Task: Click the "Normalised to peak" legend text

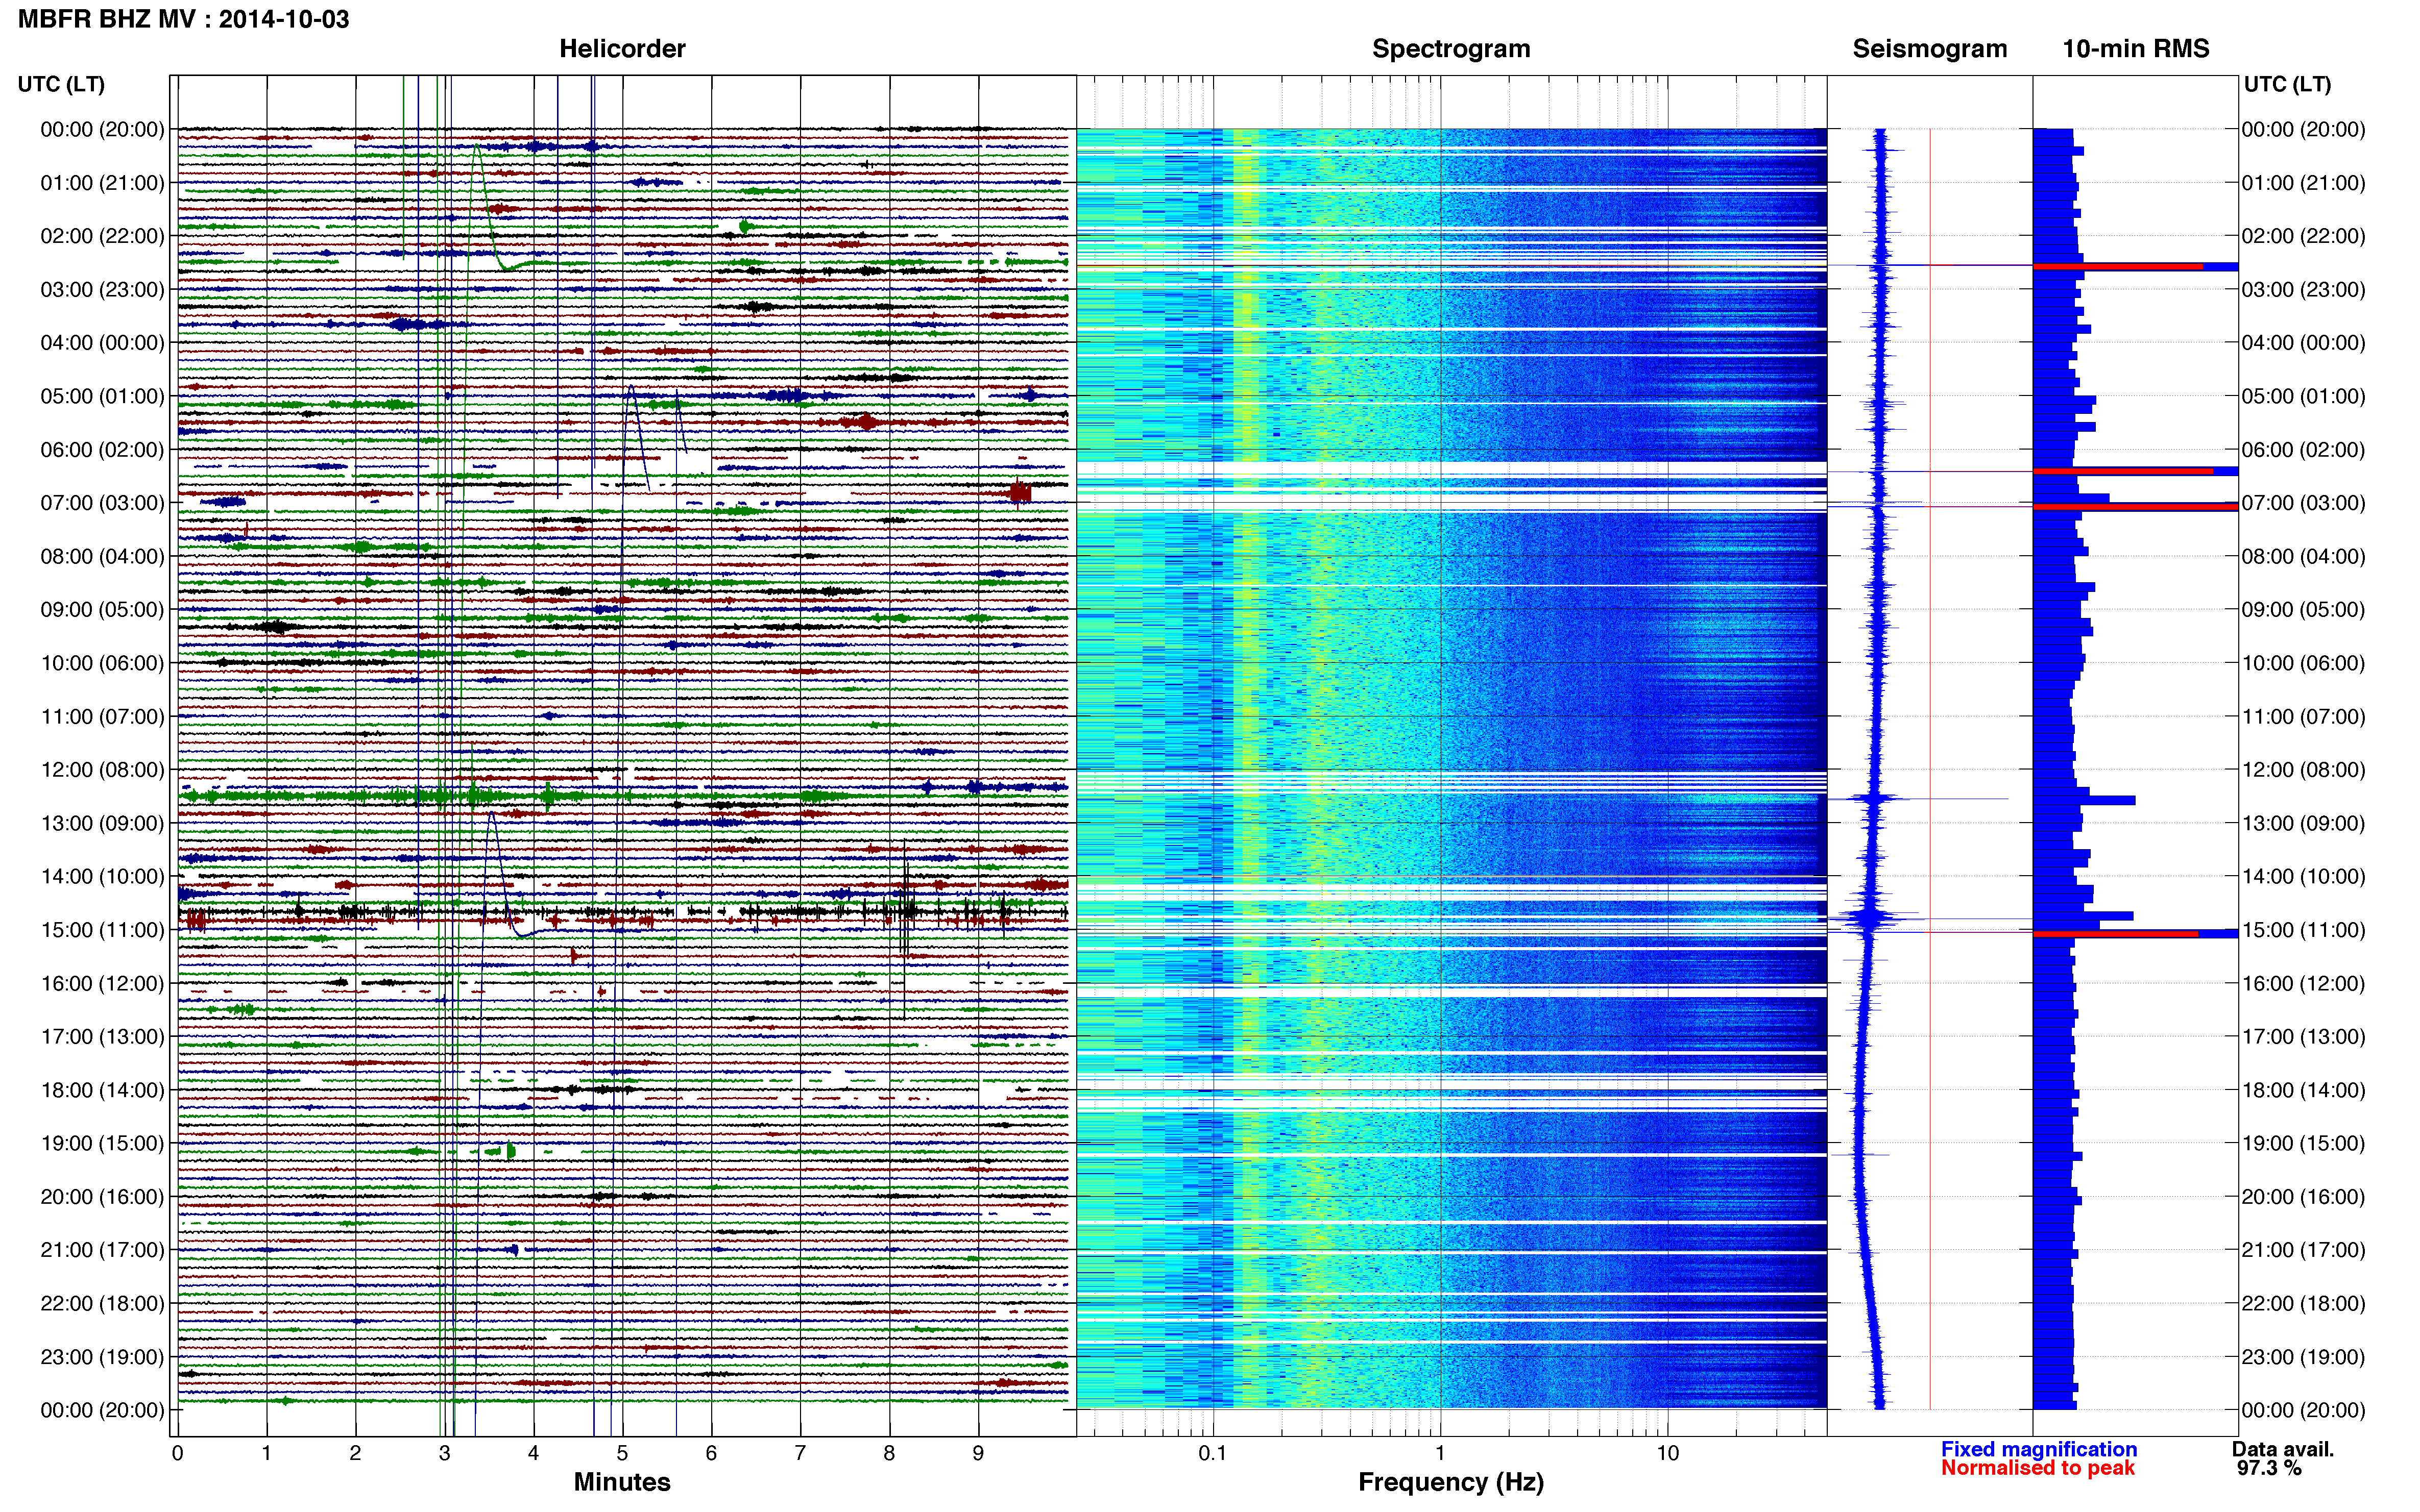Action: point(2038,1468)
